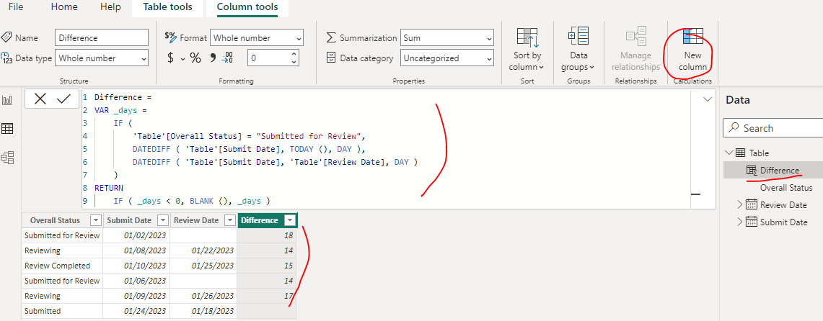Switch to the Home tab

(x=65, y=6)
